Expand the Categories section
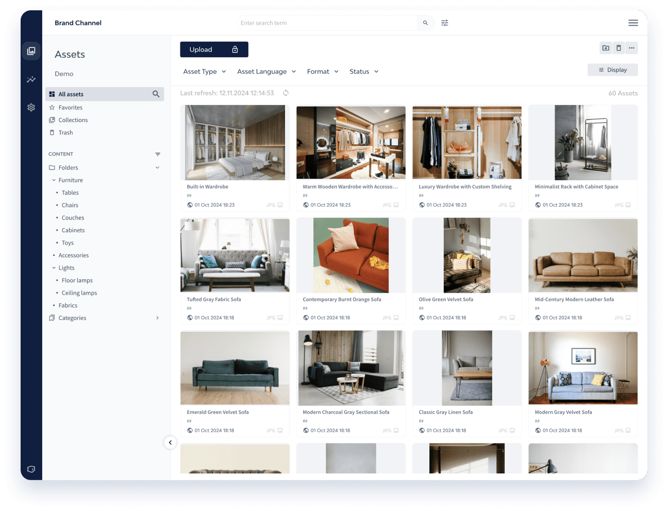This screenshot has height=511, width=668. (157, 318)
